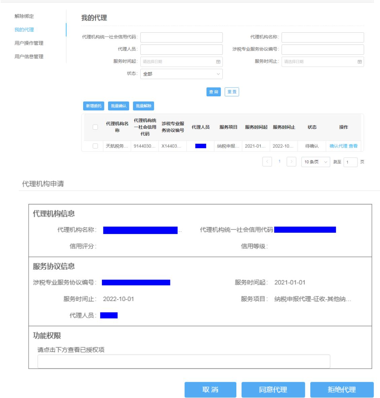Click the 查询 search button
Image resolution: width=380 pixels, height=398 pixels.
(x=213, y=92)
